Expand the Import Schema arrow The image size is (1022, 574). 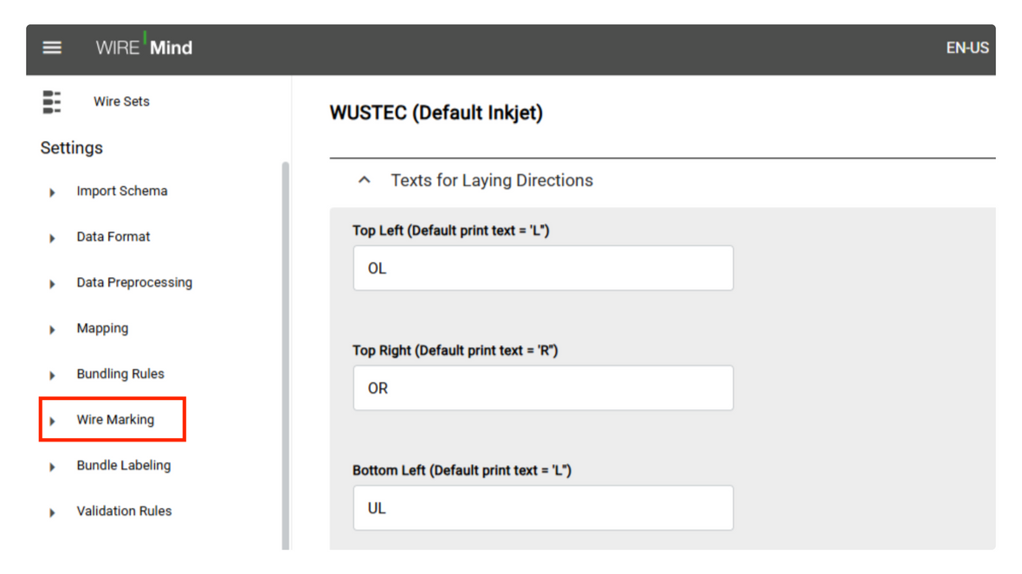[x=52, y=192]
